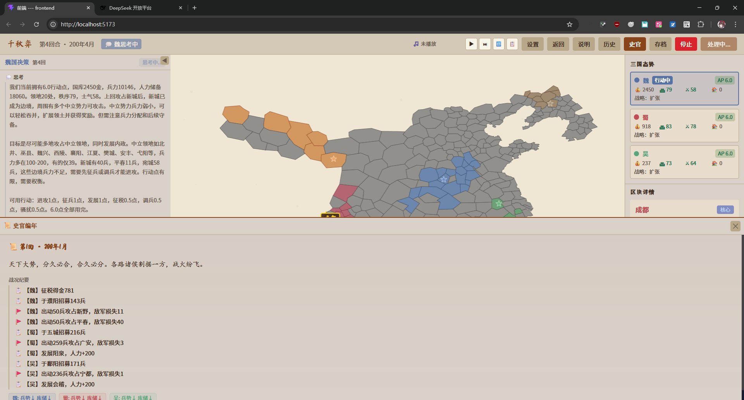Click the 返回 button
Image resolution: width=744 pixels, height=400 pixels.
558,44
